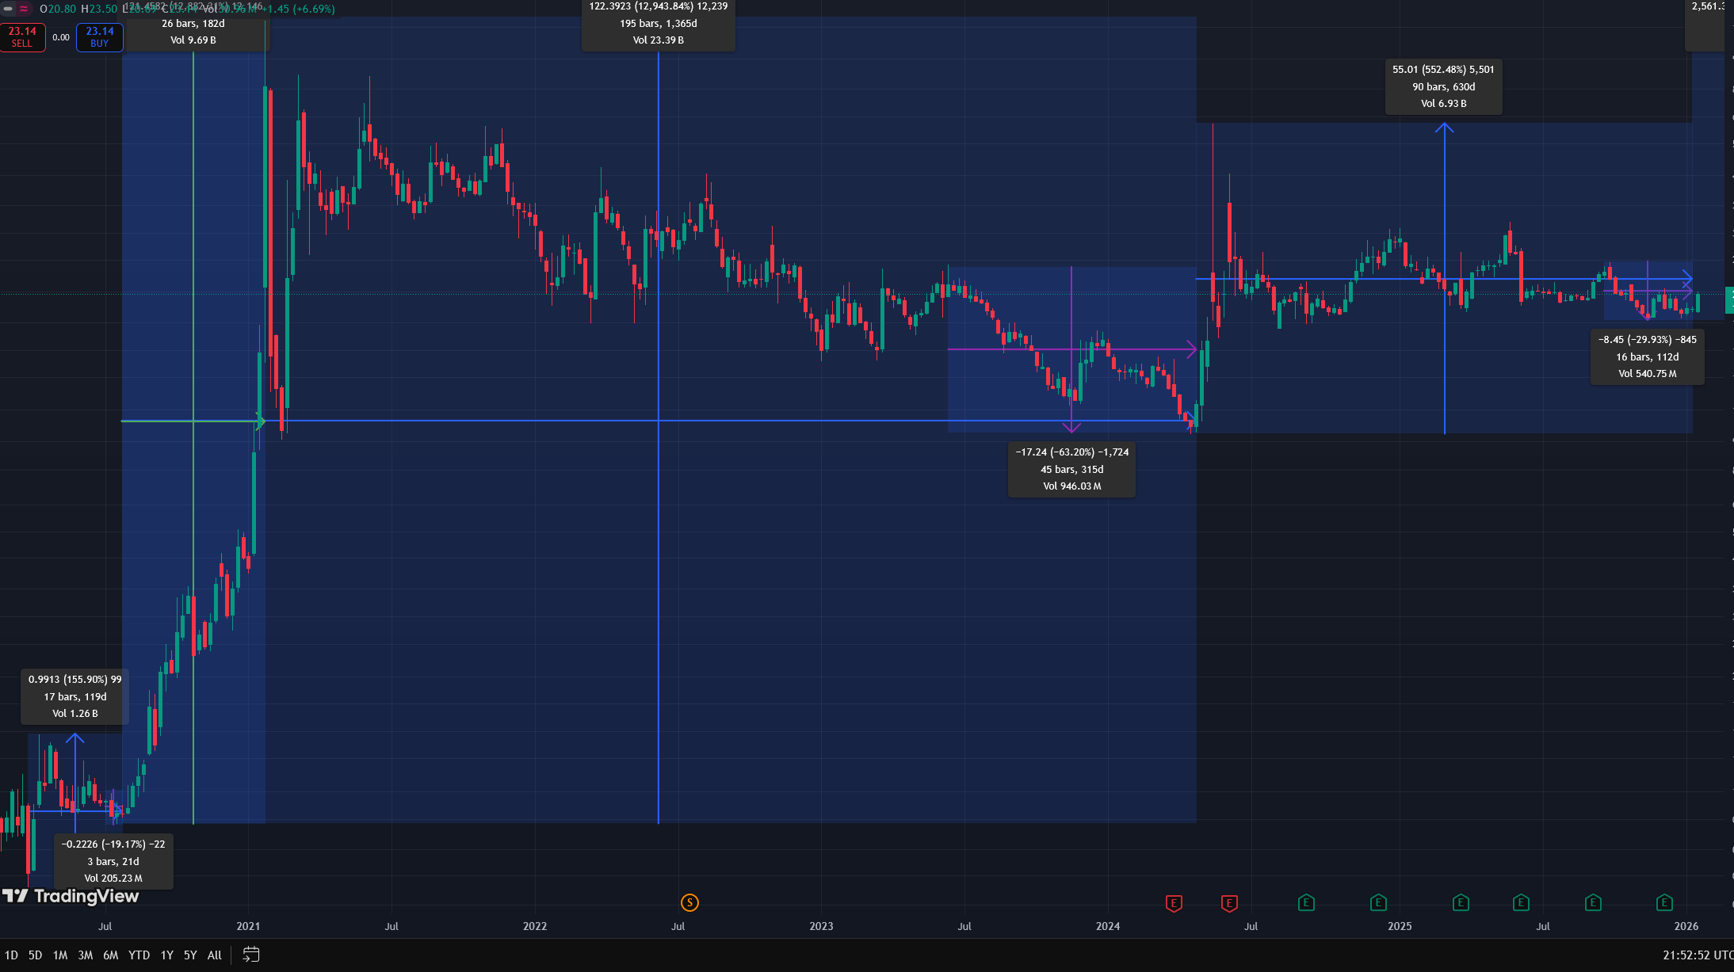1734x972 pixels.
Task: Click the second red earnings E marker
Action: tap(1229, 902)
